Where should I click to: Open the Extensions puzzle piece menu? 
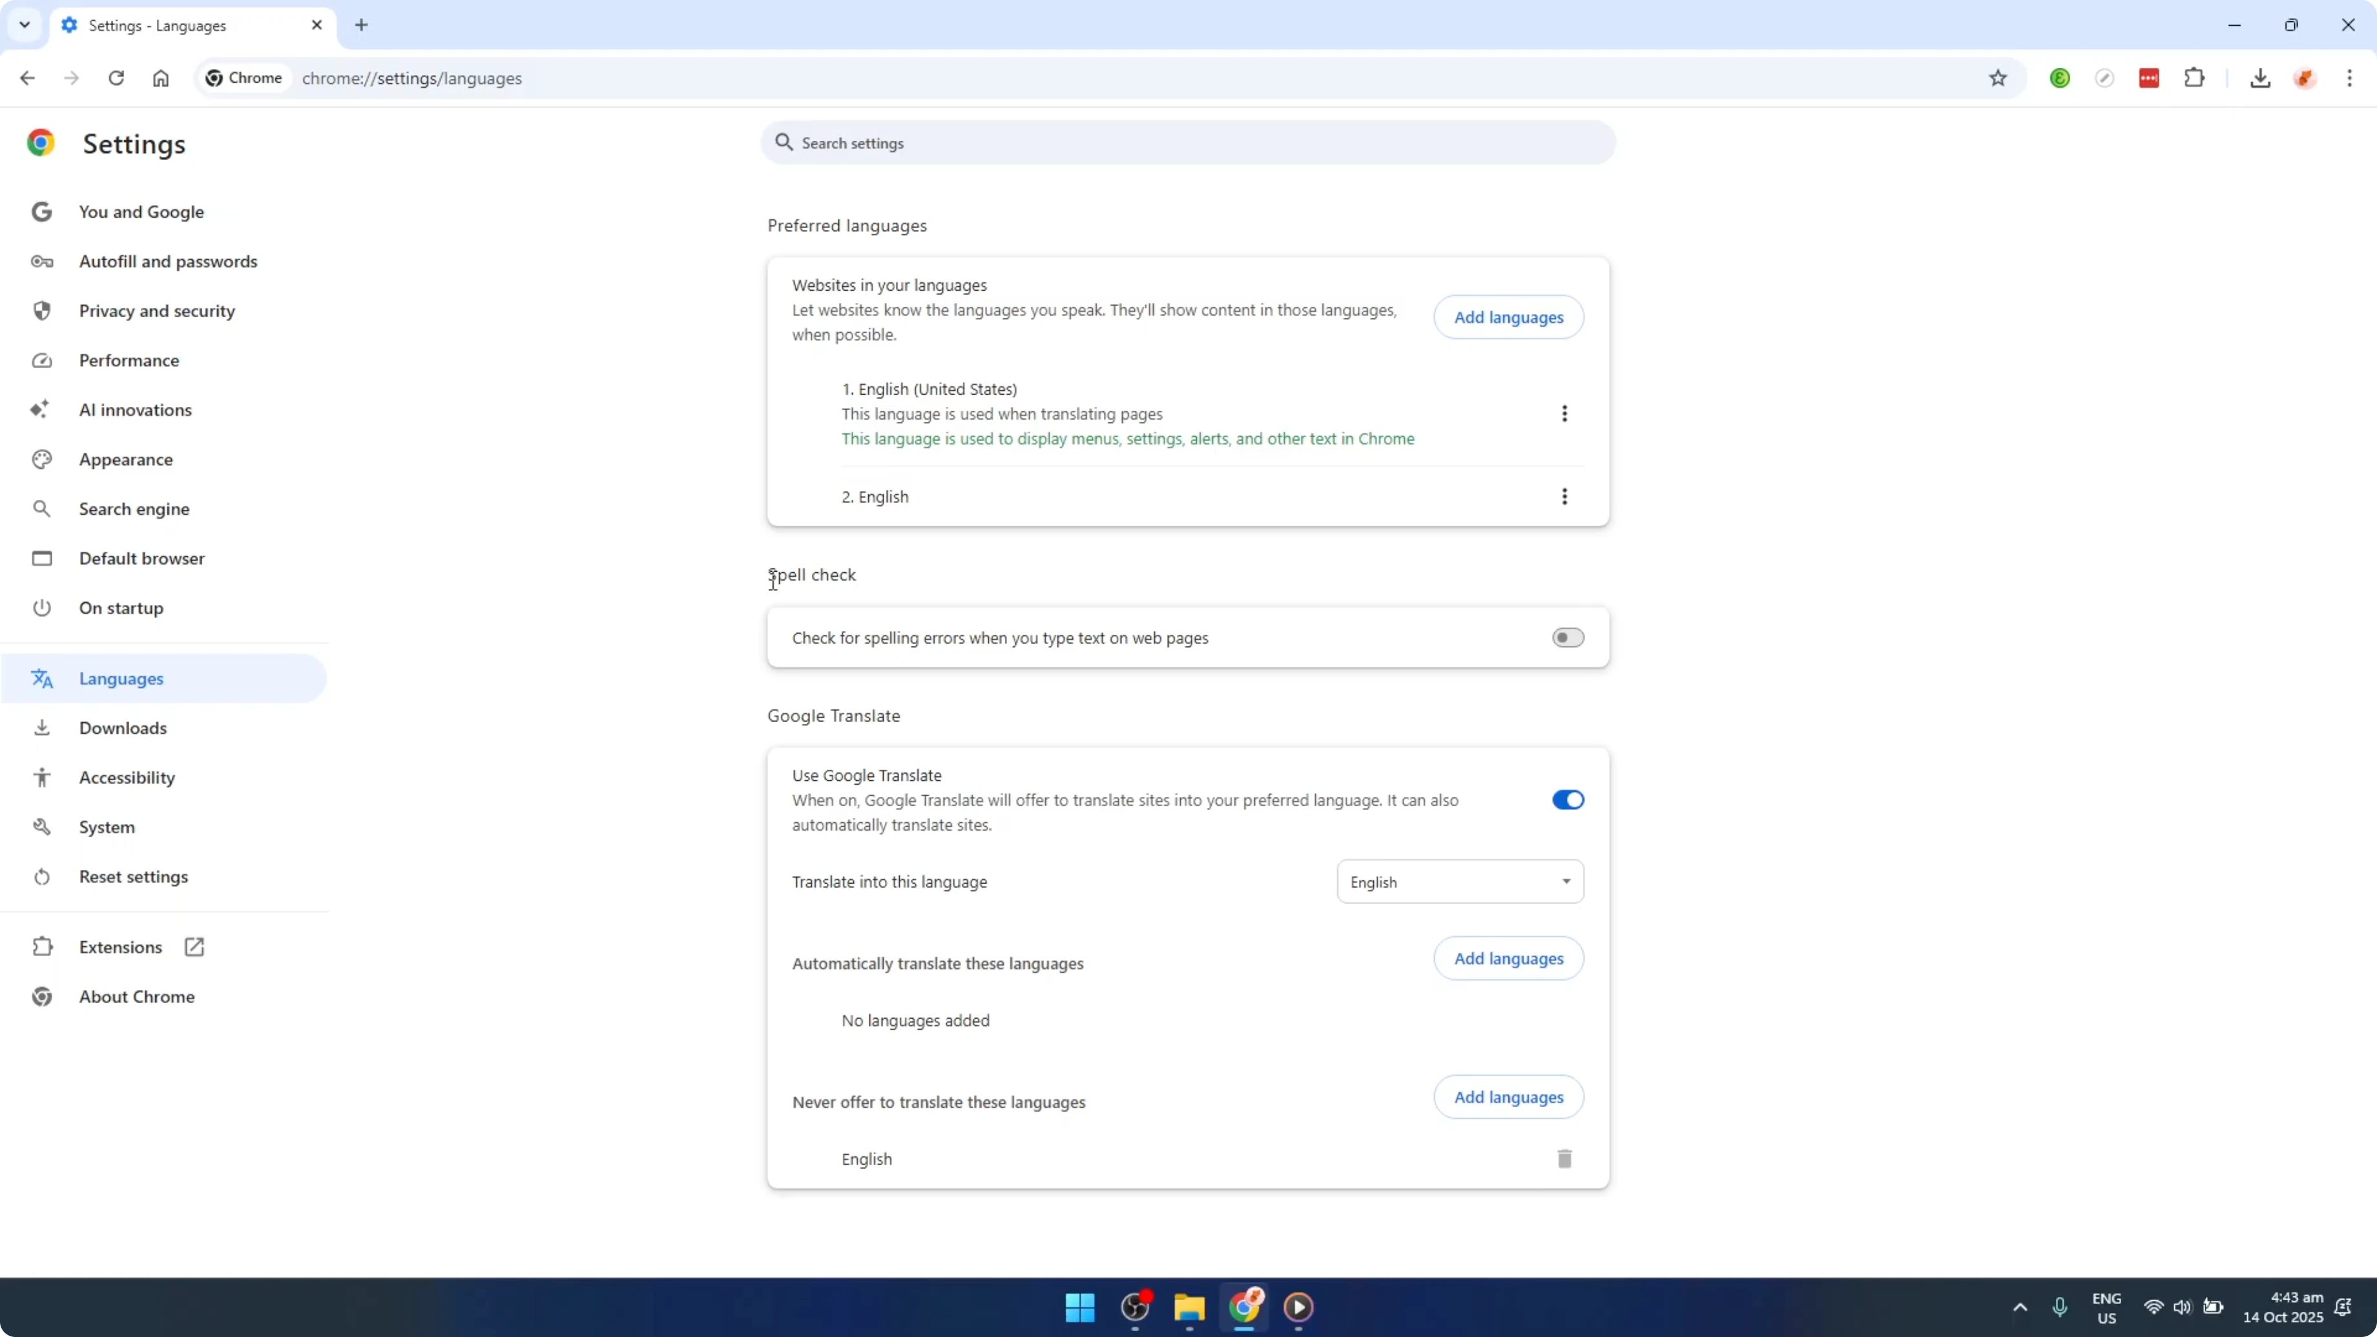point(2194,78)
